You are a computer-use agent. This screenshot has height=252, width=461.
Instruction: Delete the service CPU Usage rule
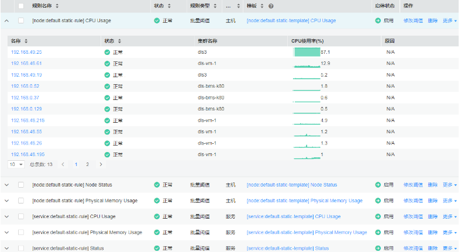(432, 216)
